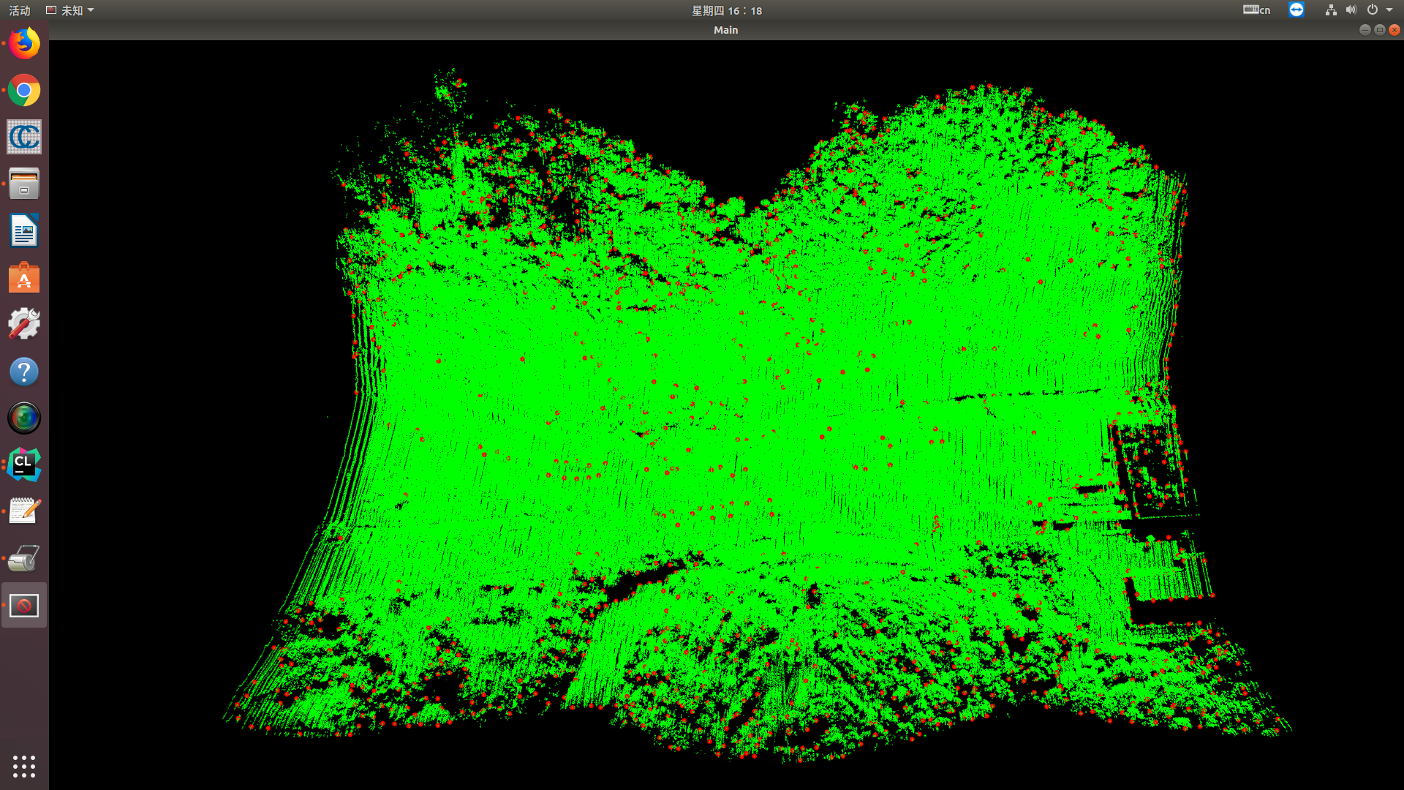Open the network status icon

(1331, 10)
